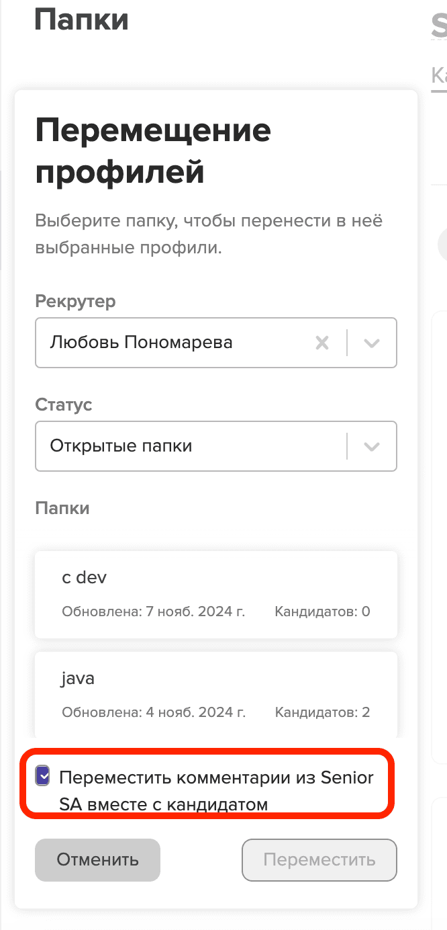Image resolution: width=447 pixels, height=930 pixels.
Task: Clear the selected recruiter with the X icon
Action: [x=322, y=343]
